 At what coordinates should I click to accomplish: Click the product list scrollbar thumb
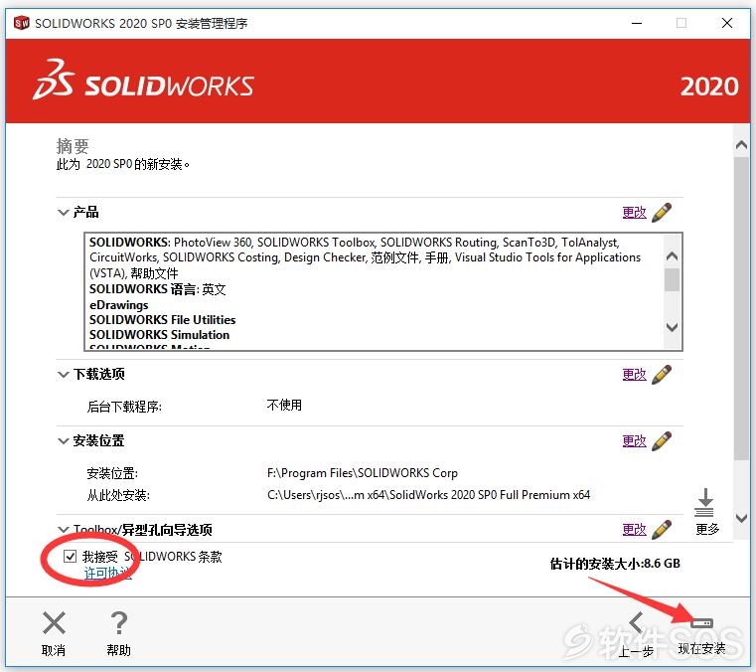point(672,279)
